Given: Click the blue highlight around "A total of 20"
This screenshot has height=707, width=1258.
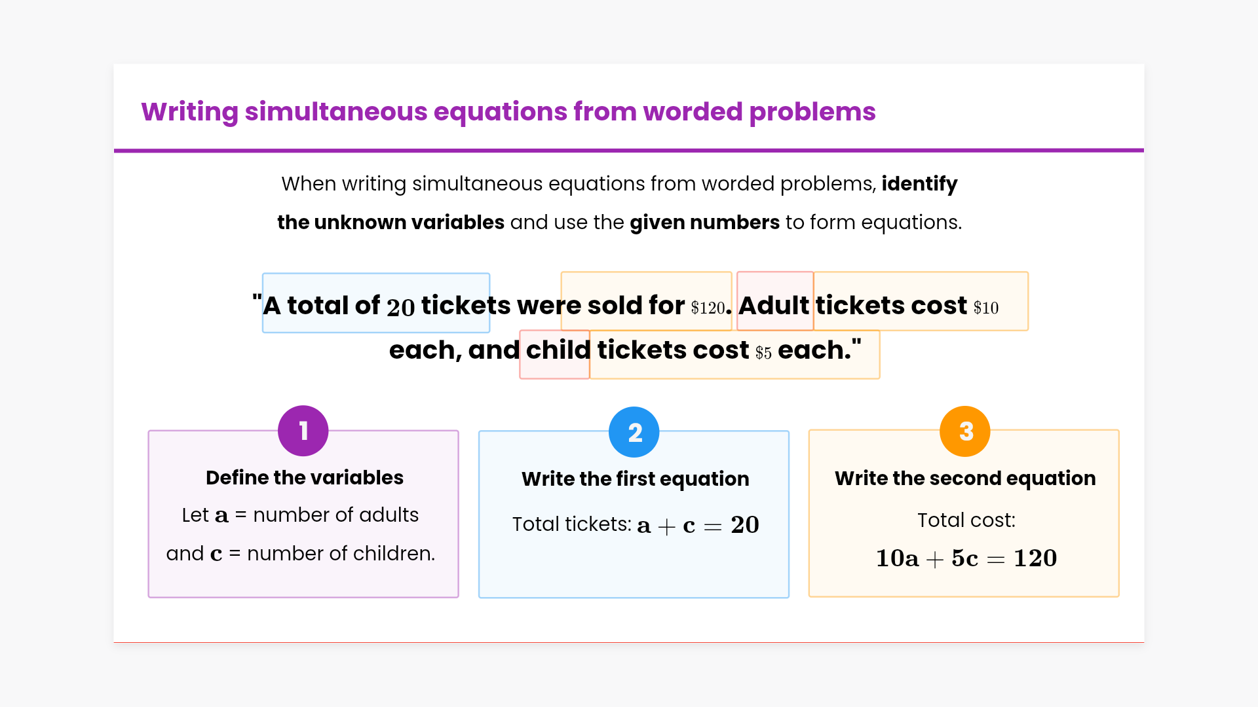Looking at the screenshot, I should (375, 303).
